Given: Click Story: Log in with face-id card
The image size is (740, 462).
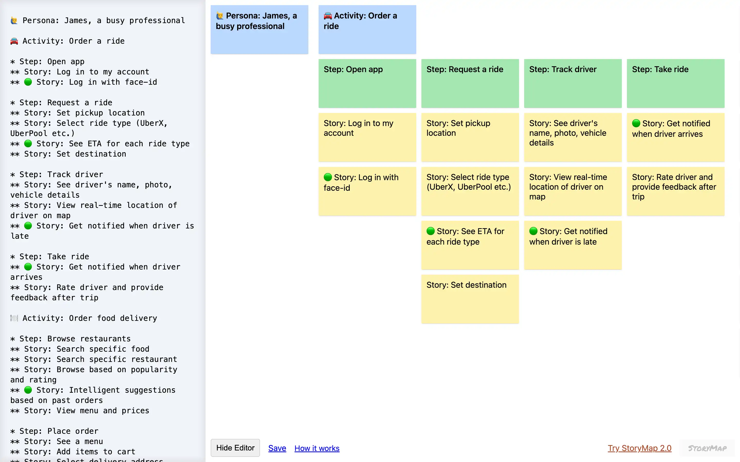Looking at the screenshot, I should (x=367, y=191).
